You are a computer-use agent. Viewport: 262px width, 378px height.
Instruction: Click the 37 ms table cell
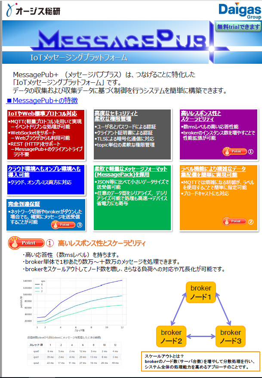pos(83,363)
